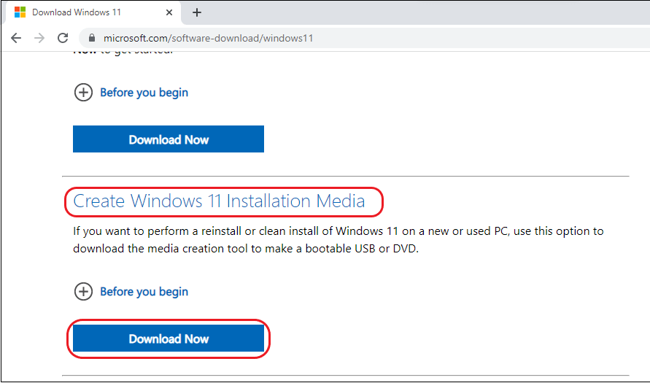Click Before you begin link under Installation Media
650x383 pixels.
point(144,292)
